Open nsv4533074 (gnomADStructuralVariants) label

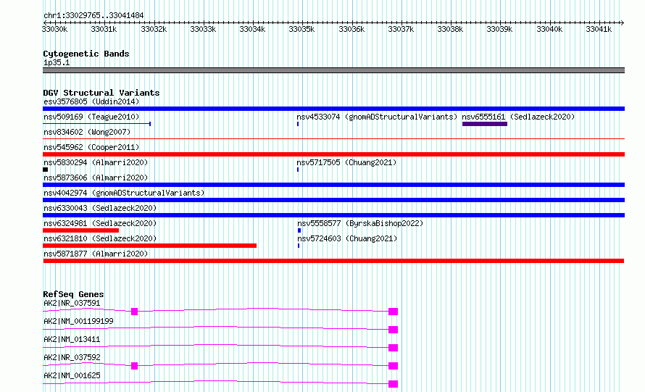click(377, 117)
